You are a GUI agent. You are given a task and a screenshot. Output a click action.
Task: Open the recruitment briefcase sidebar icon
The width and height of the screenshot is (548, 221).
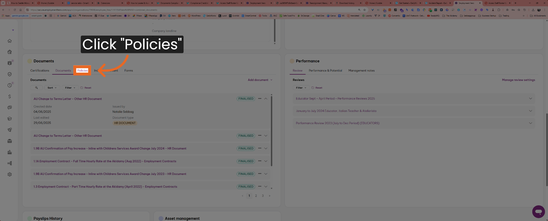[9, 52]
